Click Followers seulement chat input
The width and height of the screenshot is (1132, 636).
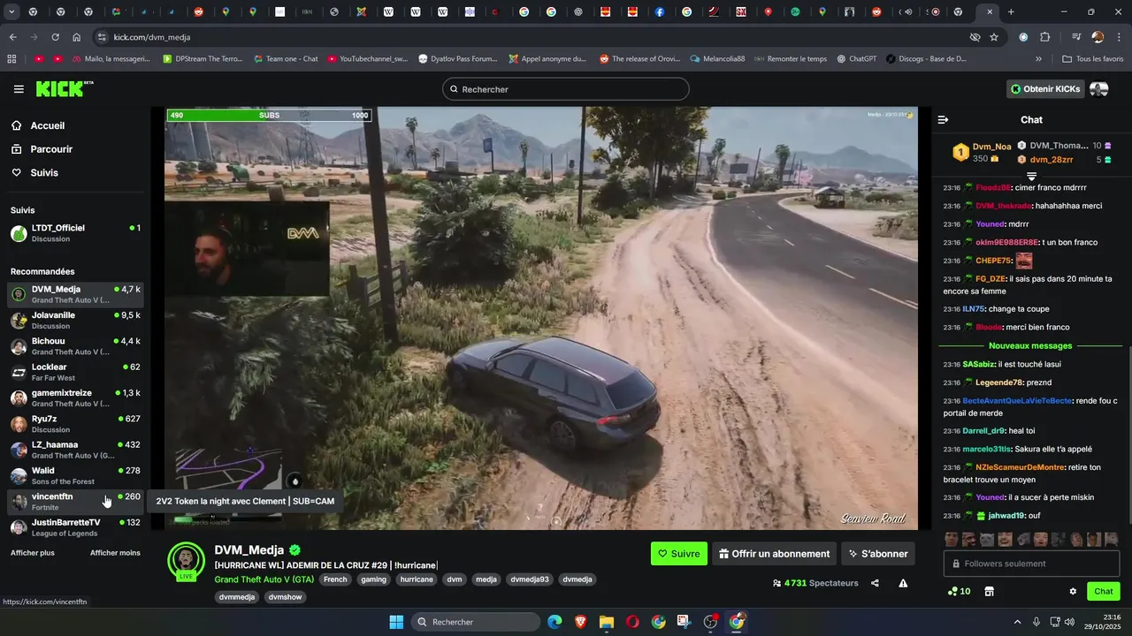[x=1031, y=564]
